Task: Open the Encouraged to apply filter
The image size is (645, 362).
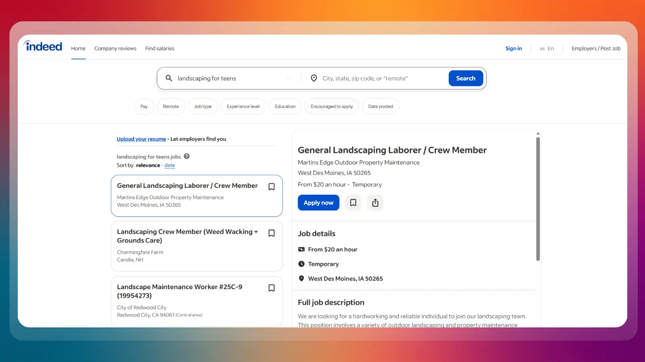Action: coord(332,107)
